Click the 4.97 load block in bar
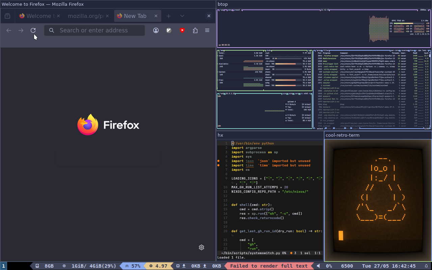This screenshot has height=270, width=432. [159, 266]
